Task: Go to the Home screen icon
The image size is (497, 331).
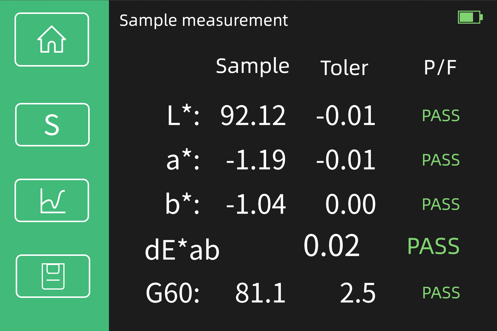Action: pos(52,39)
